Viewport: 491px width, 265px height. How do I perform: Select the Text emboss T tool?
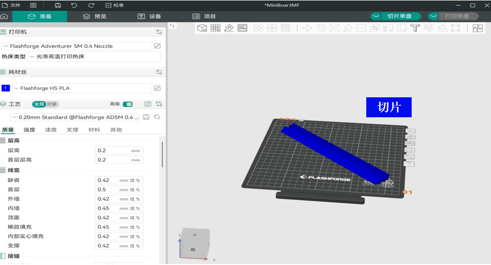415,28
